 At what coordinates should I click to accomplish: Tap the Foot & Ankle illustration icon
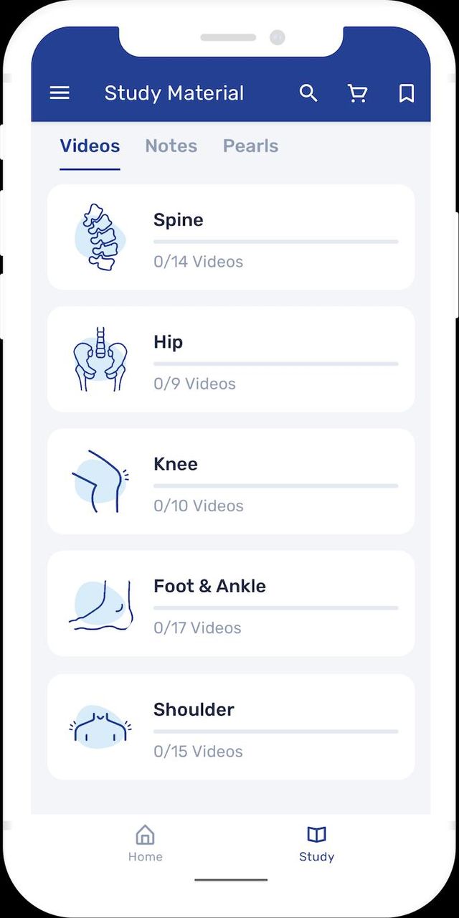(x=100, y=603)
